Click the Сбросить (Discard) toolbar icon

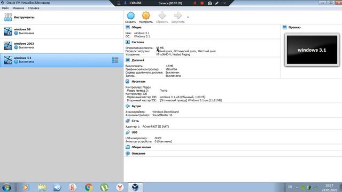162,15
